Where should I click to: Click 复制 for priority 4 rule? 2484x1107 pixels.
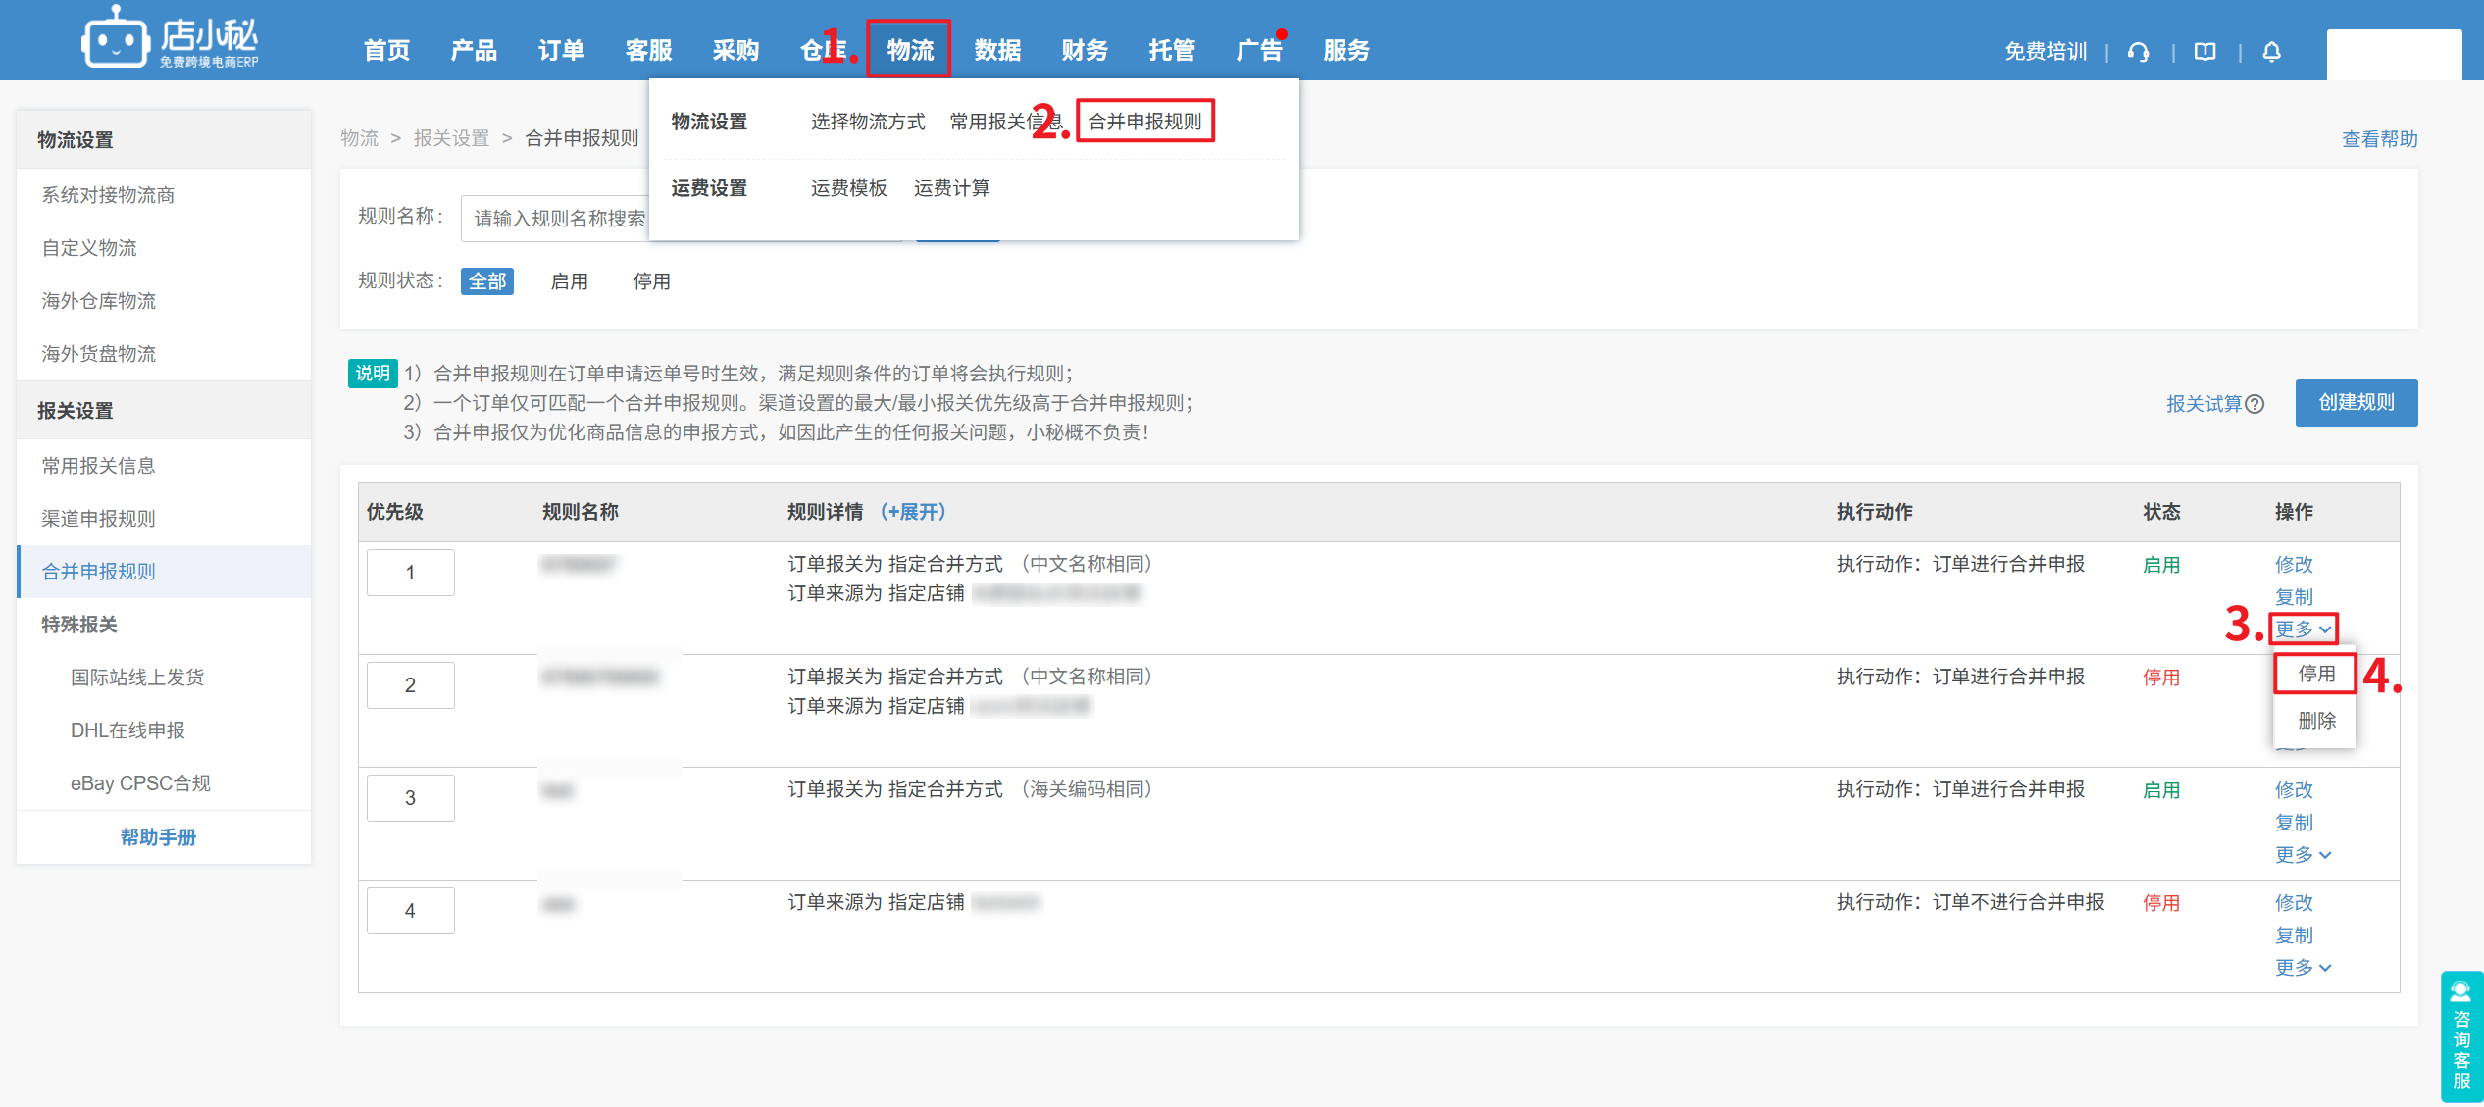coord(2294,935)
